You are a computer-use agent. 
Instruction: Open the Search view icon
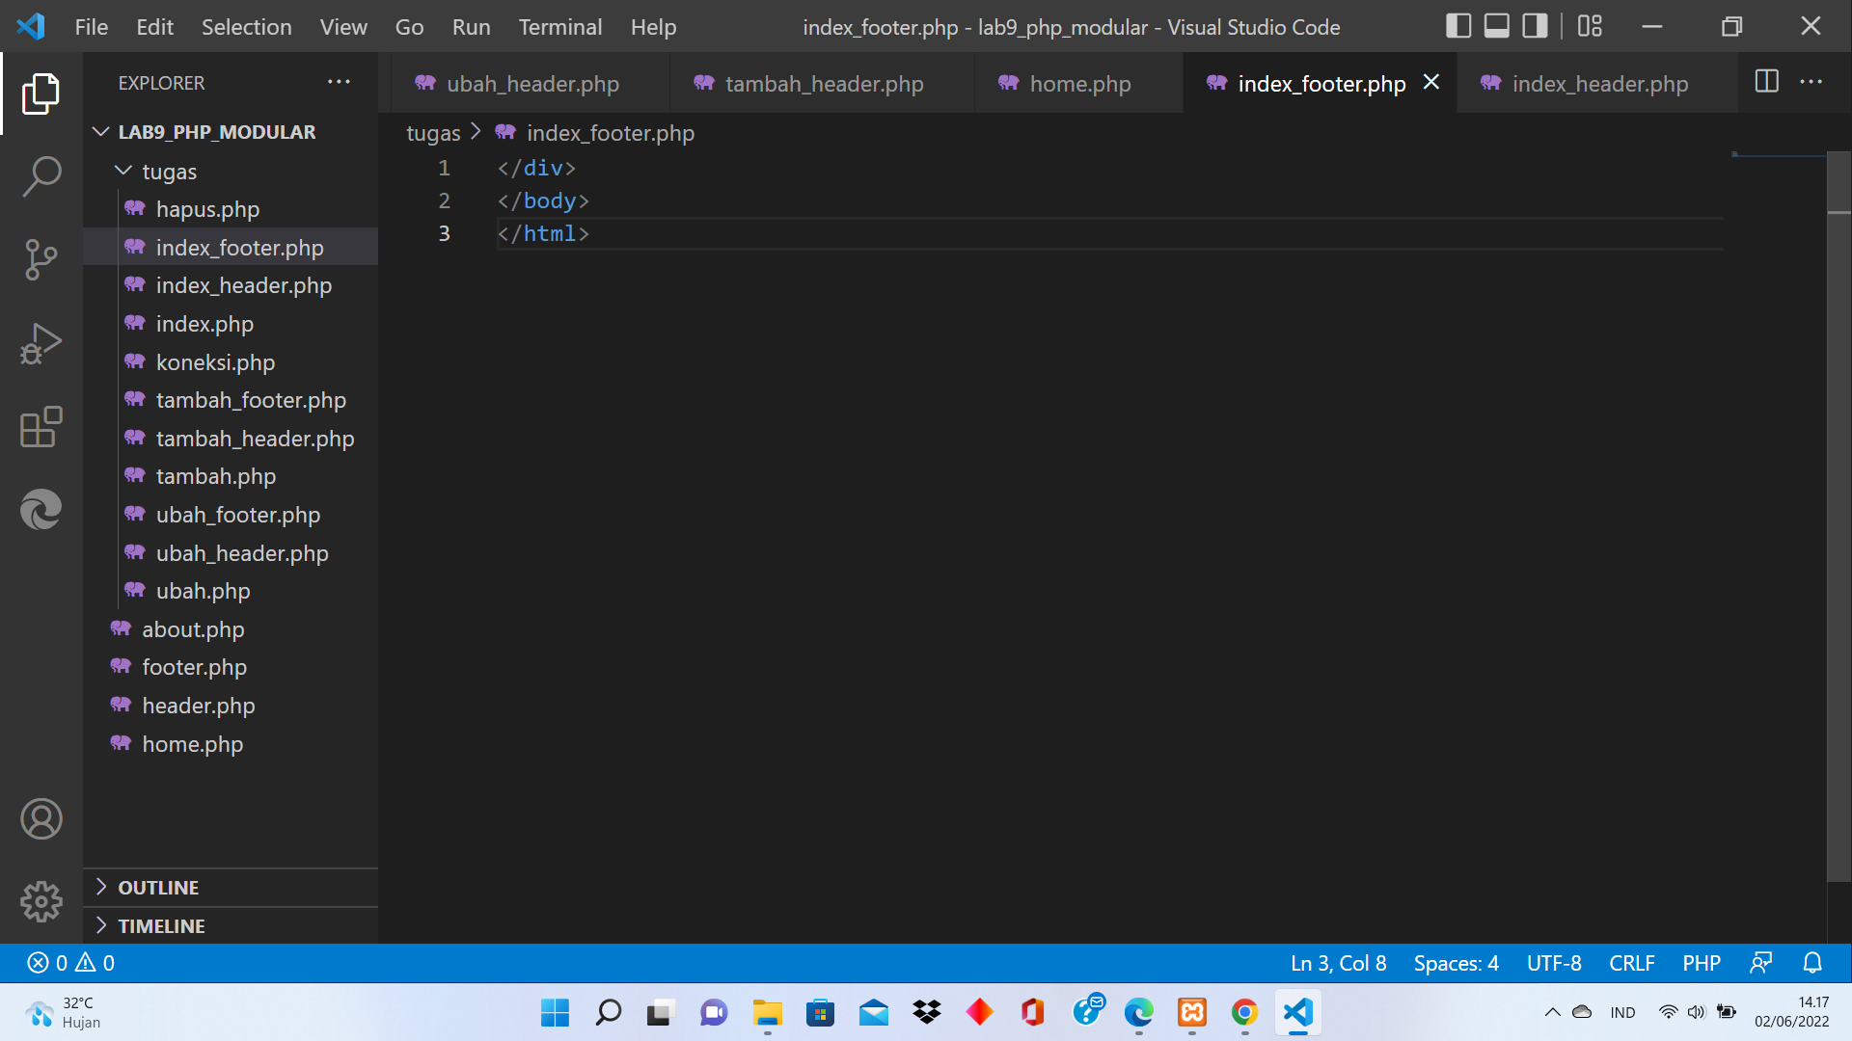tap(41, 176)
